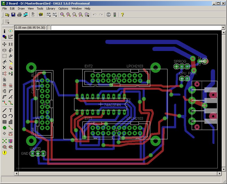Choose the Text tool
The image size is (227, 184).
click(11, 110)
